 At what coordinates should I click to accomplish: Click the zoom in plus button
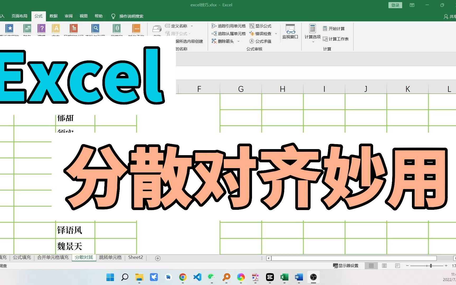446,266
